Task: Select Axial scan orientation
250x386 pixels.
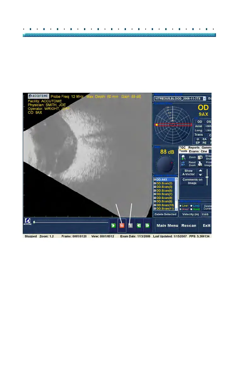Action: click(199, 126)
